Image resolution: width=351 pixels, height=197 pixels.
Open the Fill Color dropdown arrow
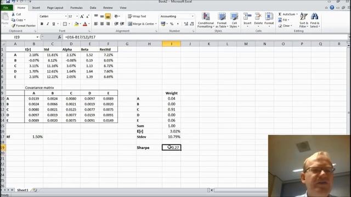(x=81, y=24)
